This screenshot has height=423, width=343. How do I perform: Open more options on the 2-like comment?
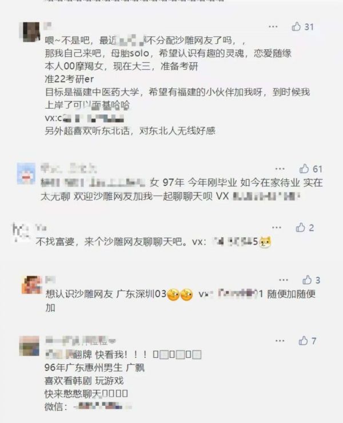point(277,228)
